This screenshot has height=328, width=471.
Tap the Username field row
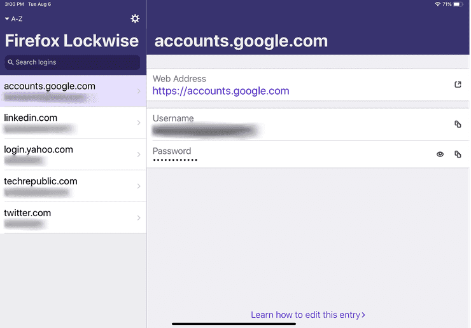pyautogui.click(x=286, y=124)
